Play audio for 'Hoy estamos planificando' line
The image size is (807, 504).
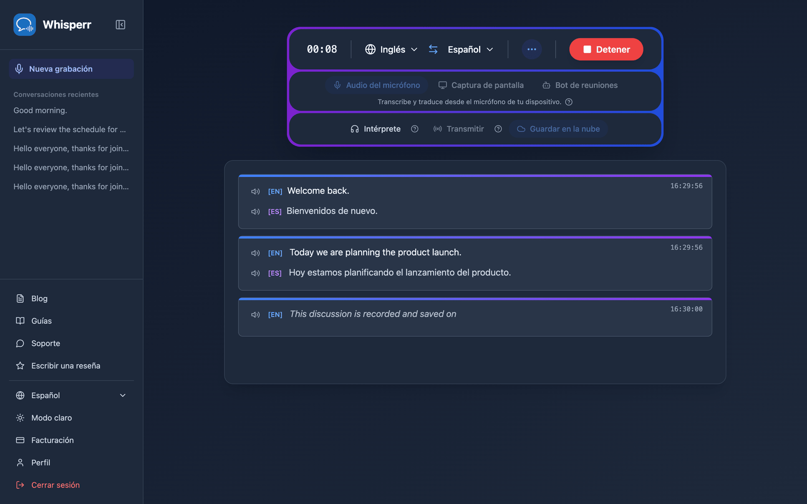[256, 273]
